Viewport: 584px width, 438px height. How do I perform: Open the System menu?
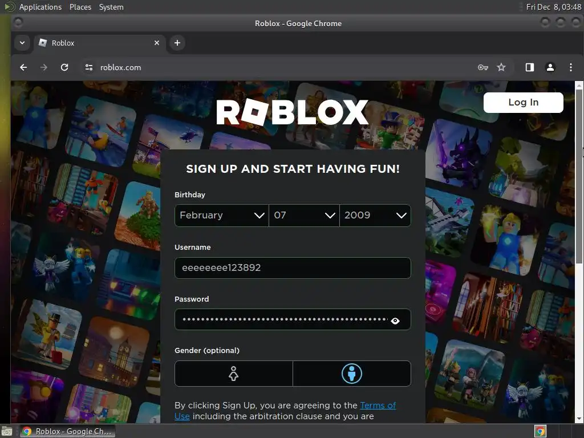[x=111, y=7]
